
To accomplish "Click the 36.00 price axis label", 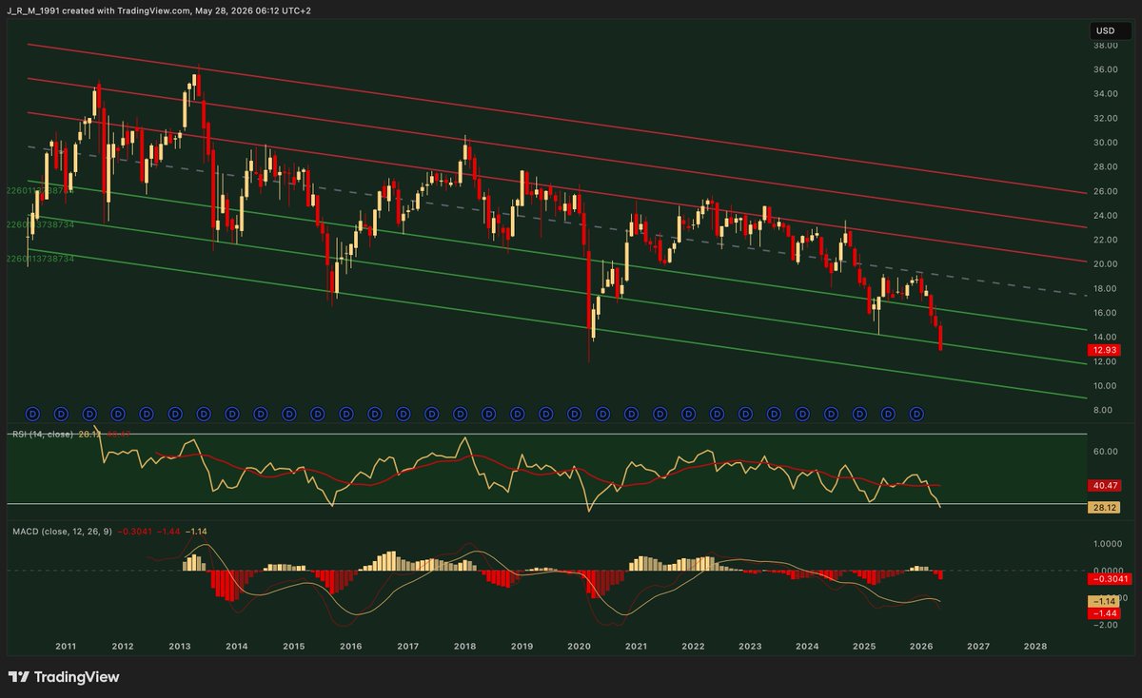I will click(1105, 69).
